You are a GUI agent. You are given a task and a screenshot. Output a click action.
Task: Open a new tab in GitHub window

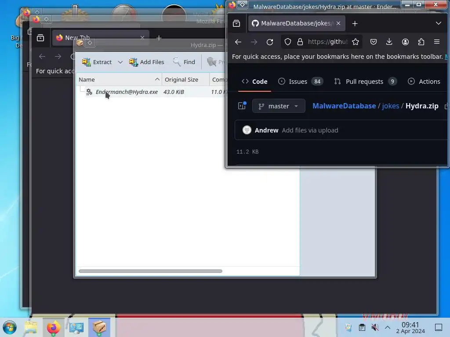click(355, 24)
